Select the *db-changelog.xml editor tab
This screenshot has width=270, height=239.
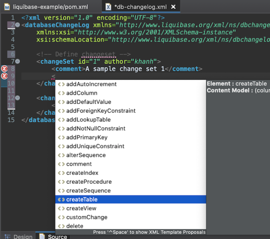(x=140, y=7)
